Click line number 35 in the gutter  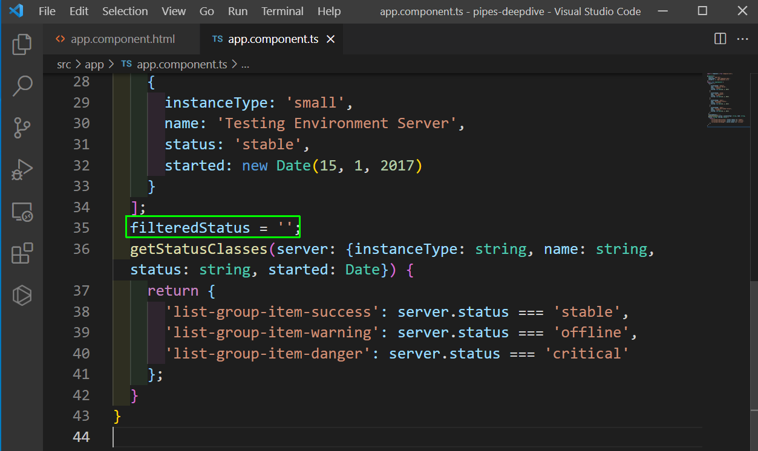(81, 228)
